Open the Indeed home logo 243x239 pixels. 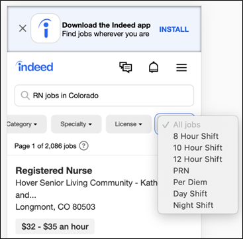34,66
